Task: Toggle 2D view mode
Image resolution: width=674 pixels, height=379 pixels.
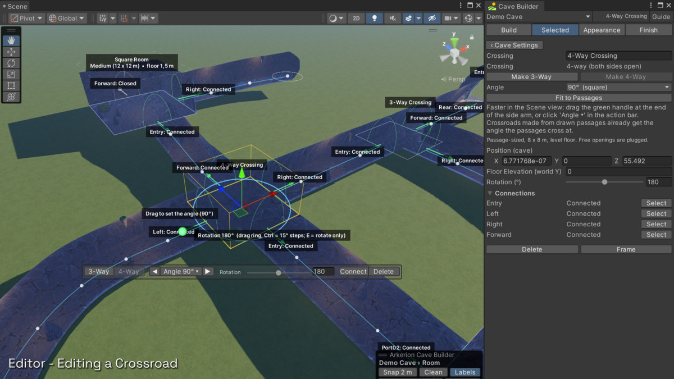Action: click(356, 18)
